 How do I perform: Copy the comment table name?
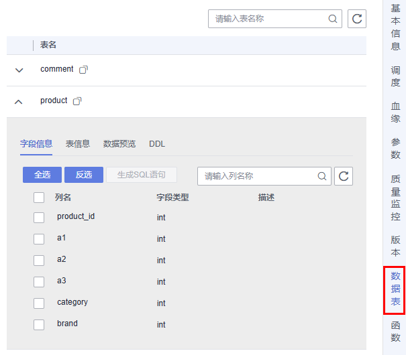pyautogui.click(x=83, y=70)
